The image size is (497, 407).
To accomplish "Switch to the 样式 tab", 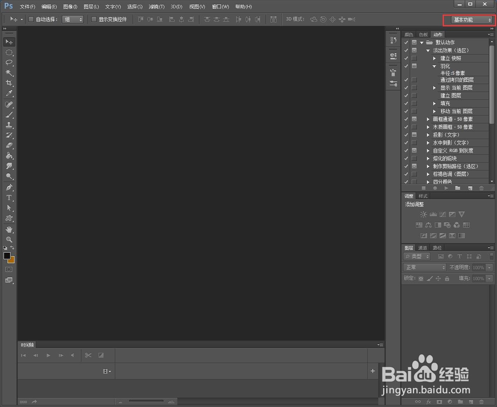I will (423, 196).
